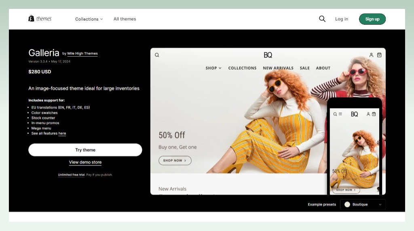Click cart icon in the mobile preview

[x=374, y=114]
